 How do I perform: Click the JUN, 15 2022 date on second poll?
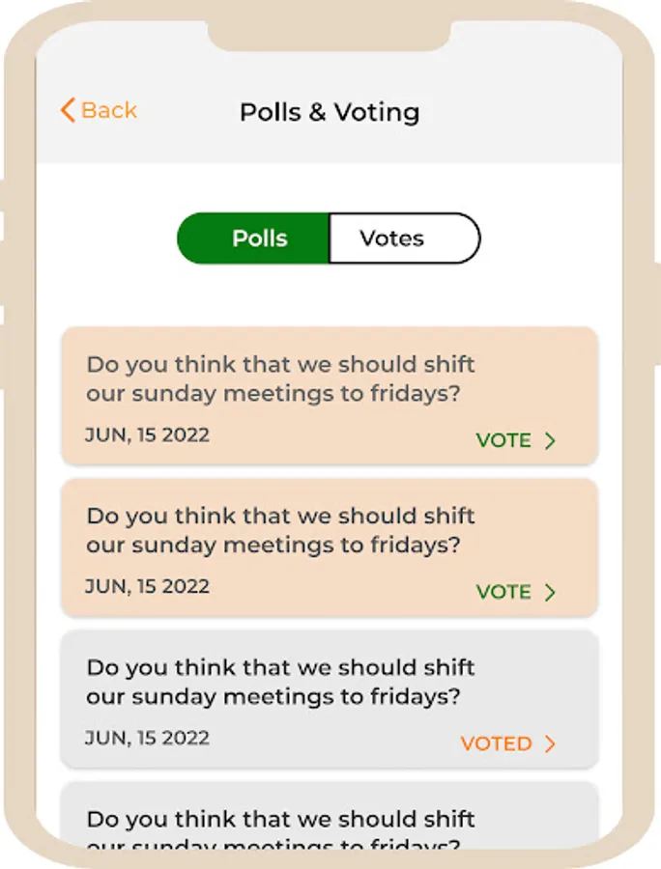(147, 586)
